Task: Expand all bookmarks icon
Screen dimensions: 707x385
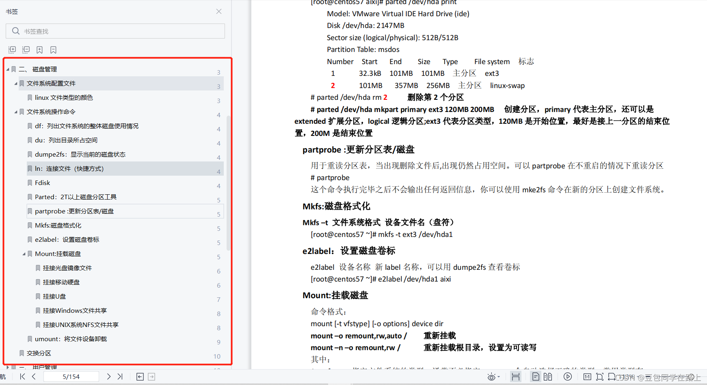Action: tap(12, 49)
